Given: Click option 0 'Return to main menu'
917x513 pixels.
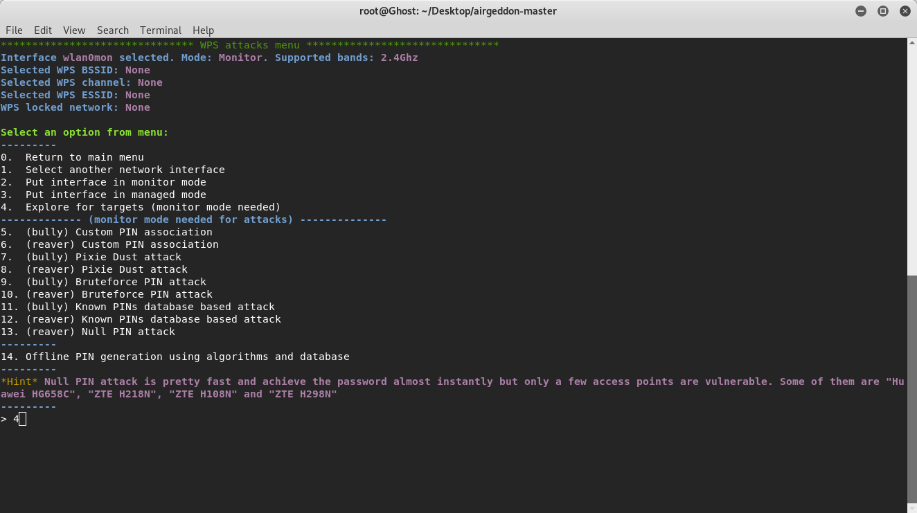Looking at the screenshot, I should click(72, 157).
